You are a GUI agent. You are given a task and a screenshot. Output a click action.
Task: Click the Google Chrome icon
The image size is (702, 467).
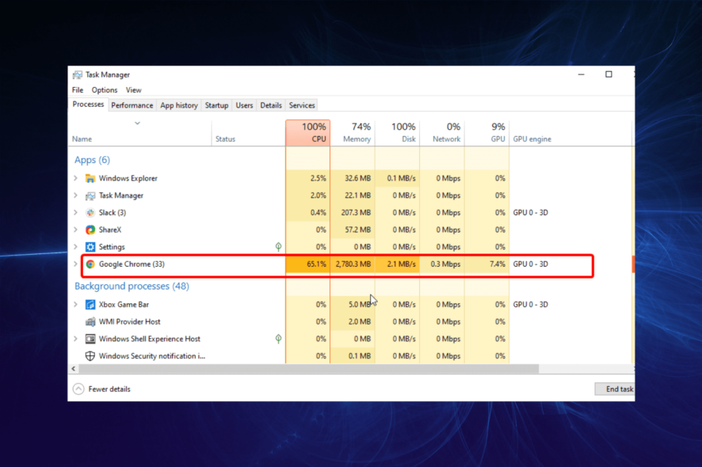coord(90,264)
